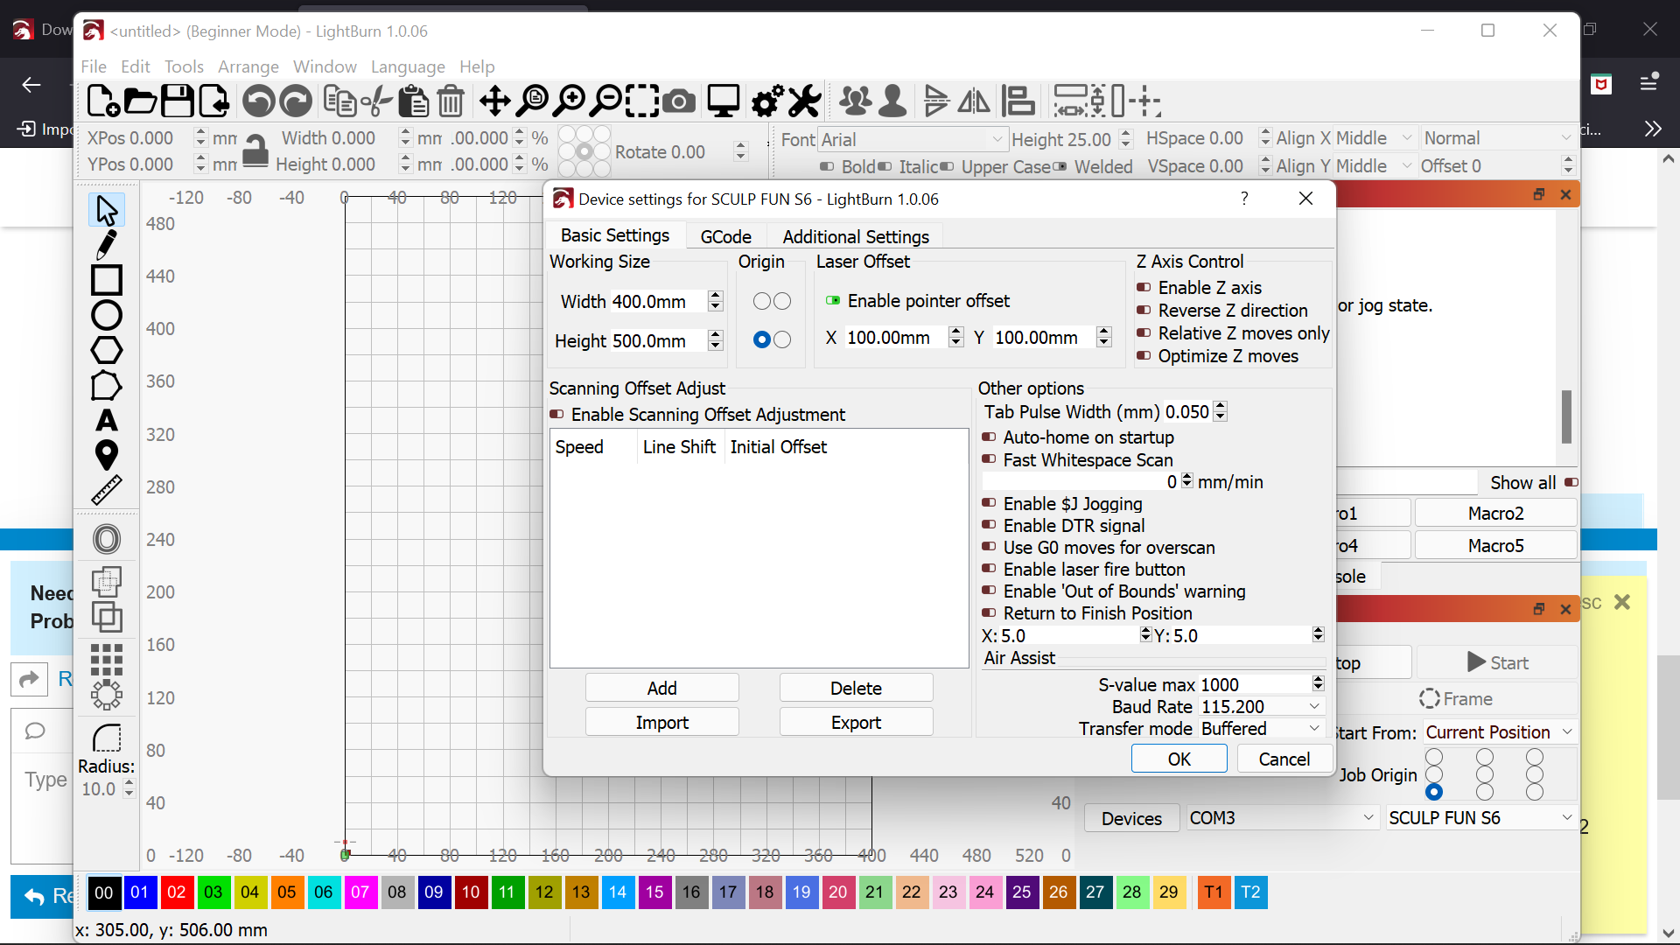Screen dimensions: 1680x945
Task: Open the Normal text style dropdown
Action: point(1498,138)
